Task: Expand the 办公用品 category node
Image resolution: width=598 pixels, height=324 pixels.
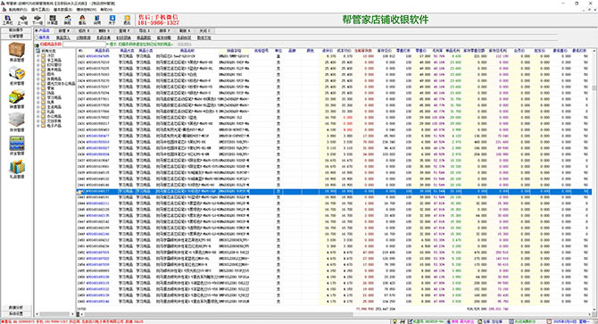Action: click(x=38, y=116)
